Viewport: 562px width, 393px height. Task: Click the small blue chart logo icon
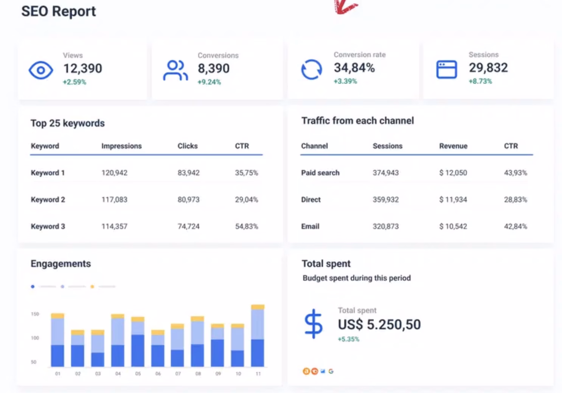pyautogui.click(x=323, y=371)
